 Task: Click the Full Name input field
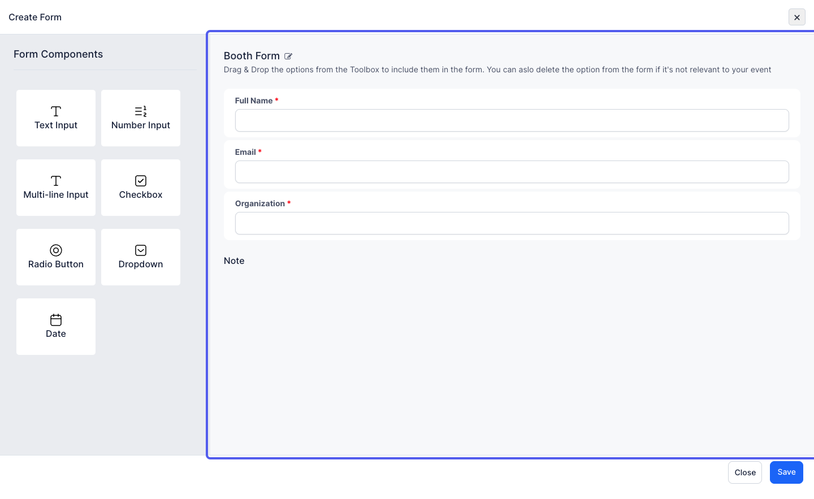pyautogui.click(x=512, y=120)
